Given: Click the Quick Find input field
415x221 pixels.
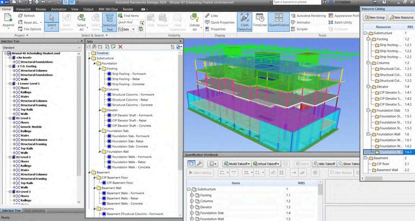Looking at the screenshot, I should pos(128,23).
